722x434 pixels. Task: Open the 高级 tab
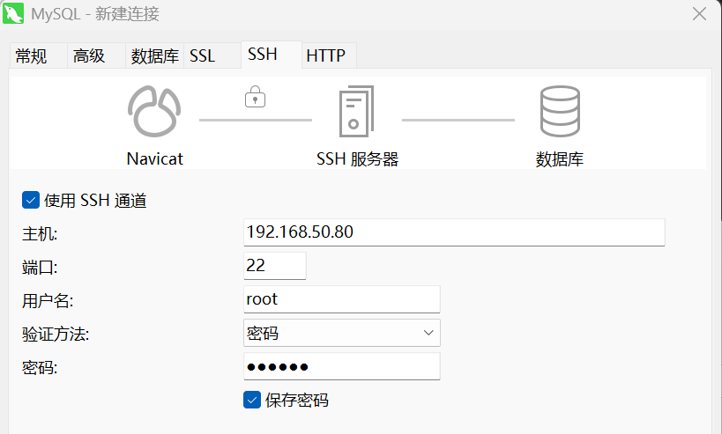pyautogui.click(x=89, y=56)
